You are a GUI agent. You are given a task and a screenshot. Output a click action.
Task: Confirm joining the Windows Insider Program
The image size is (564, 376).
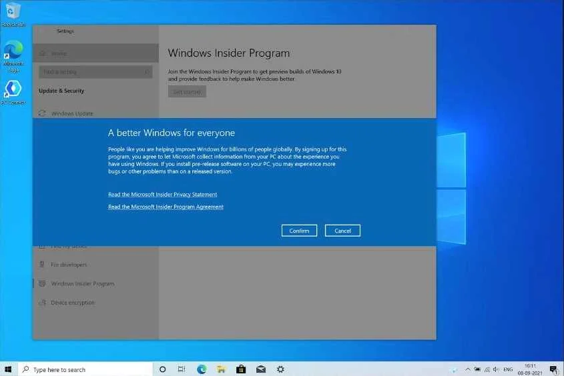coord(299,231)
